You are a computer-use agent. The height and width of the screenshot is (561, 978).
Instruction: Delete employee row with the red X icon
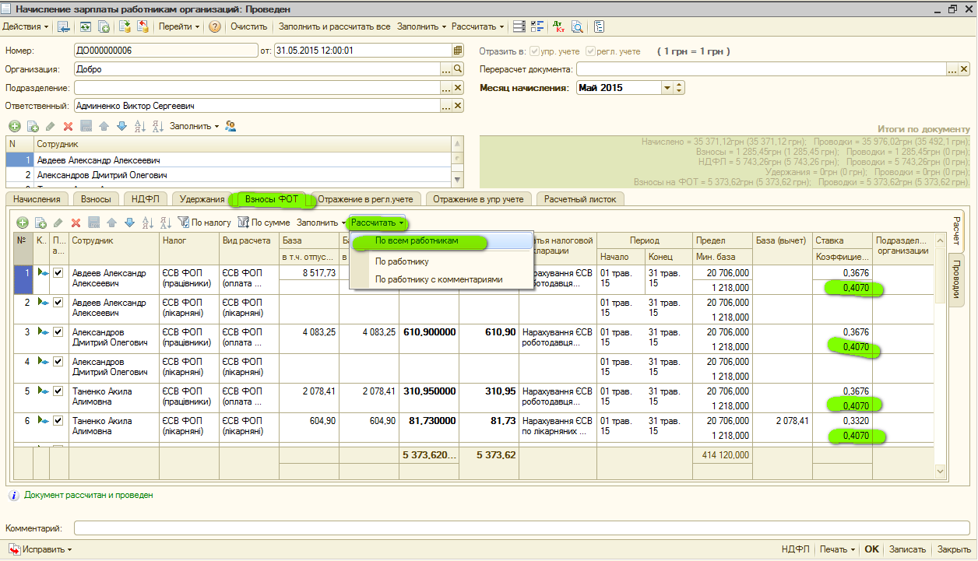tap(69, 126)
